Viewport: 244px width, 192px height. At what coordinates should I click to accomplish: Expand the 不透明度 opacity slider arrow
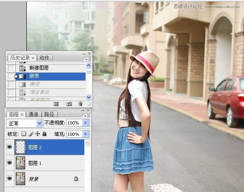86,123
